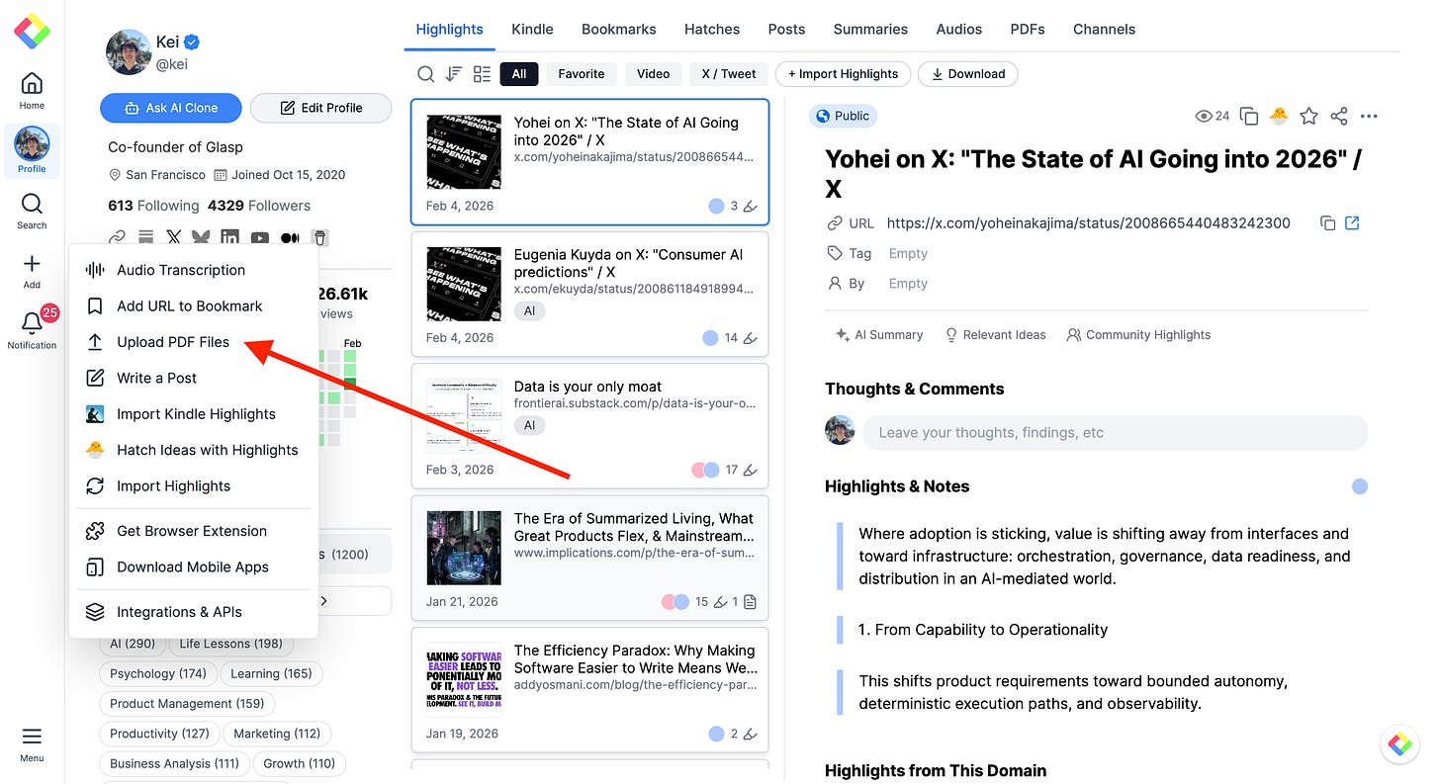This screenshot has width=1440, height=784.
Task: Click the coffee cup profile icon
Action: coord(319,237)
